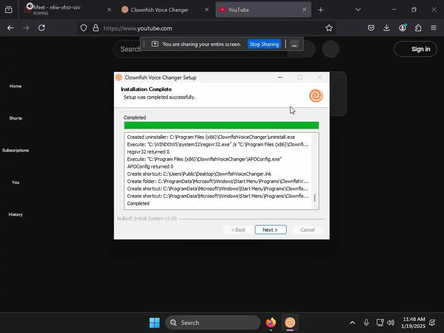Open the Firefox account icon
444x333 pixels.
click(x=403, y=28)
